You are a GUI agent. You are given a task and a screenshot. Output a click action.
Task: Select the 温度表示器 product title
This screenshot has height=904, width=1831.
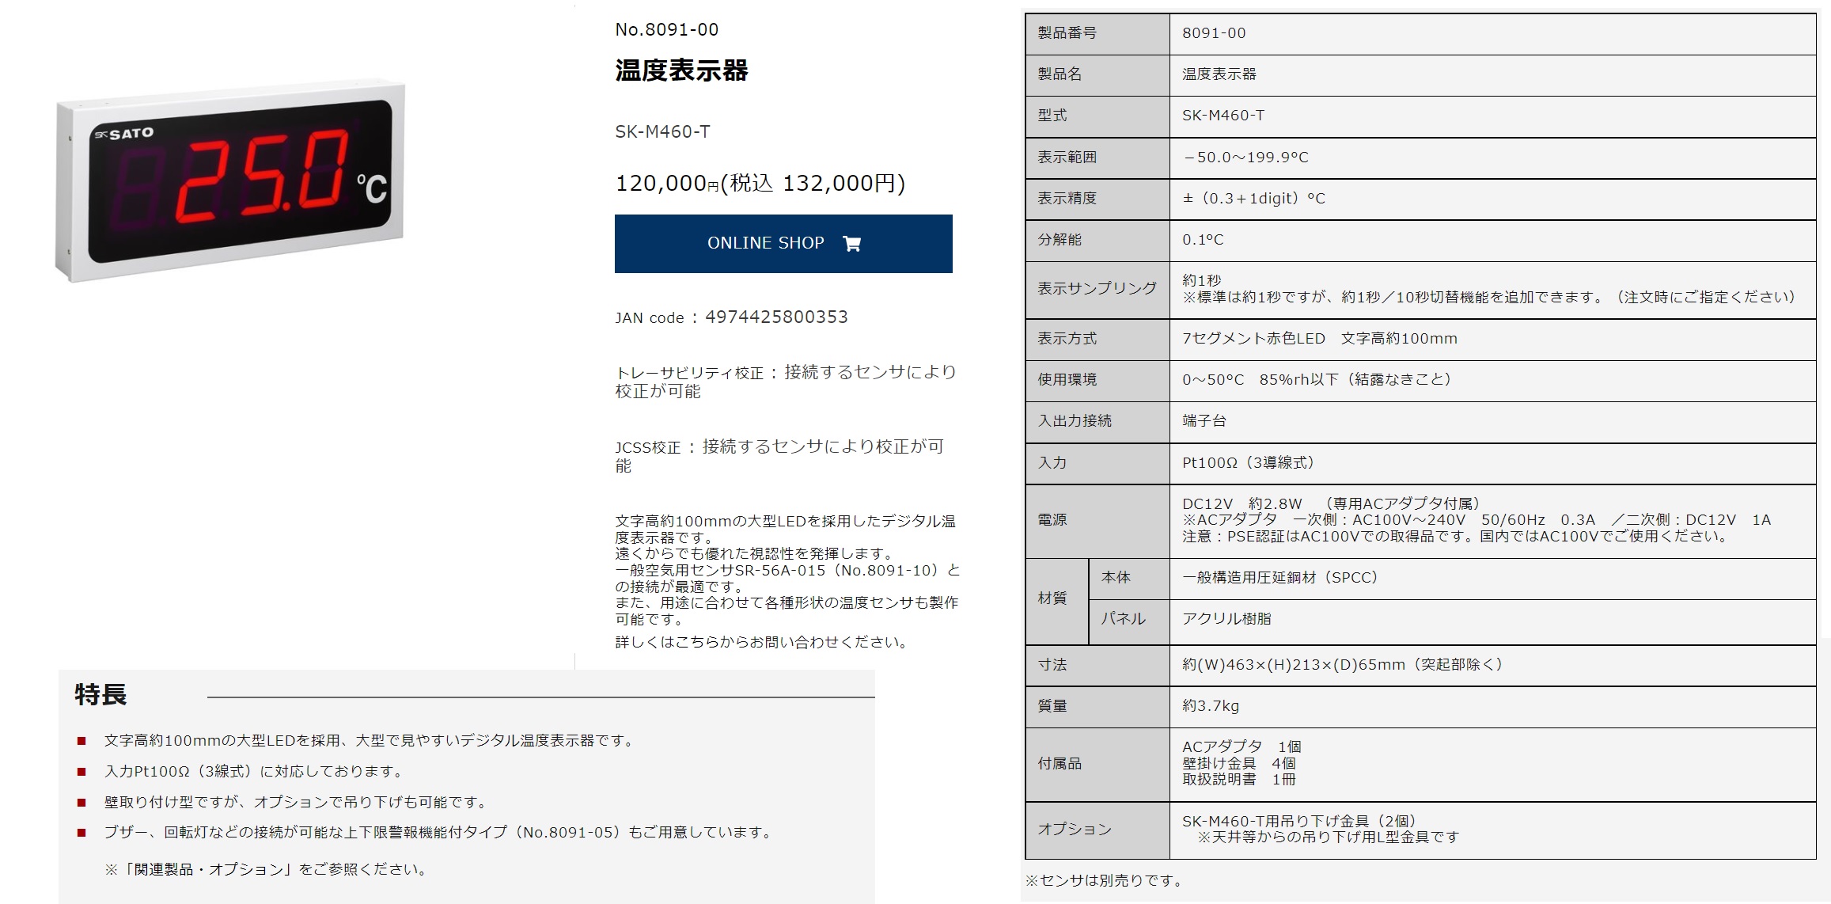pos(681,70)
